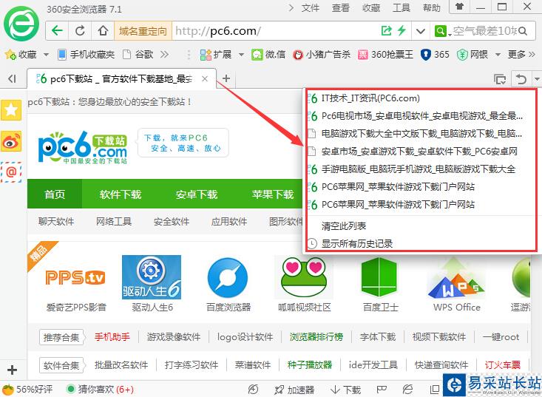Expand the 扩展 dropdown arrow
This screenshot has width=542, height=397.
pyautogui.click(x=241, y=55)
